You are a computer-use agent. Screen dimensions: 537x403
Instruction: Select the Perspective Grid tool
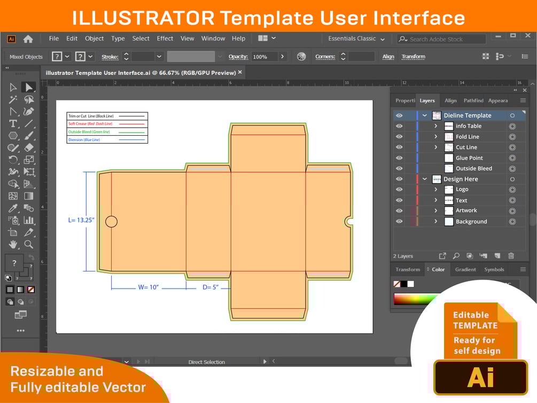[29, 184]
